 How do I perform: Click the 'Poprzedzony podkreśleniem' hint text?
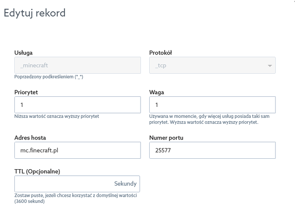tap(48, 77)
